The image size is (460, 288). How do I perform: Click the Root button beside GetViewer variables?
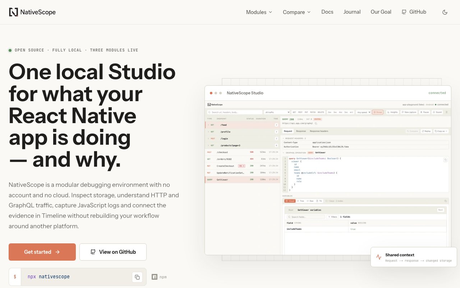tap(440, 210)
